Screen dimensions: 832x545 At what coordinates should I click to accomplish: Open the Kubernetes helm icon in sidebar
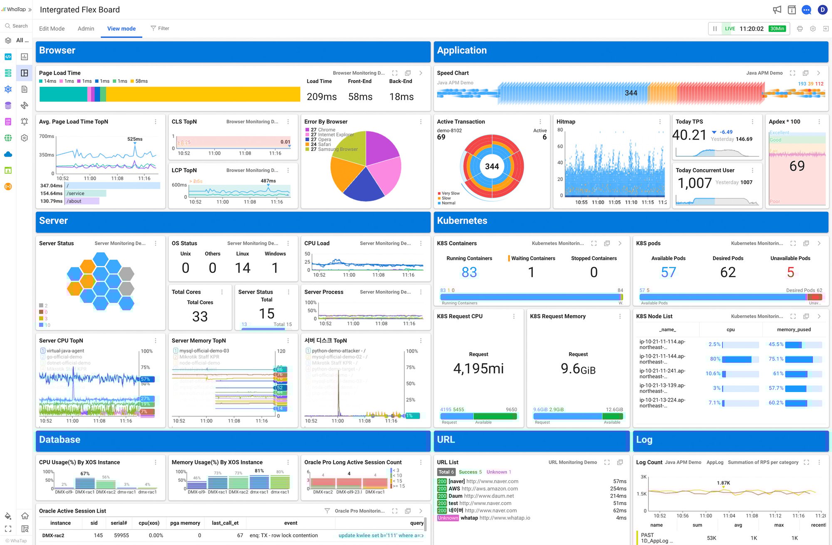coord(8,89)
